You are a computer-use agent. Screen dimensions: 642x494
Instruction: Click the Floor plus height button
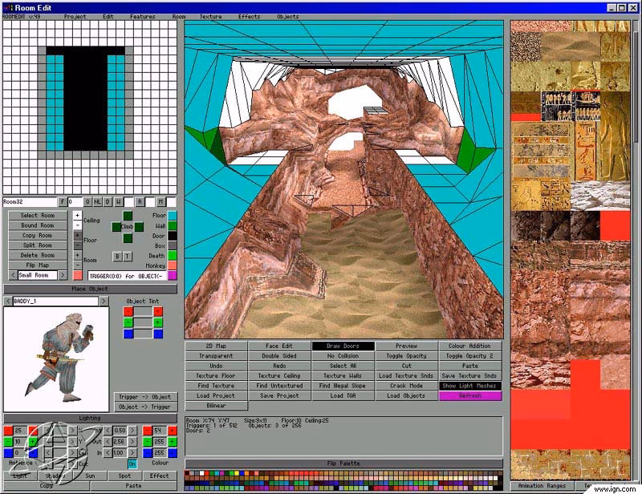click(x=77, y=235)
